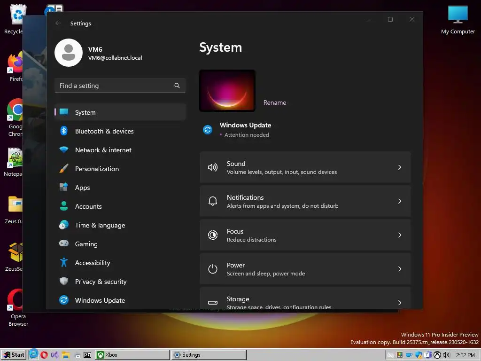Select System in the Settings sidebar

pyautogui.click(x=120, y=112)
